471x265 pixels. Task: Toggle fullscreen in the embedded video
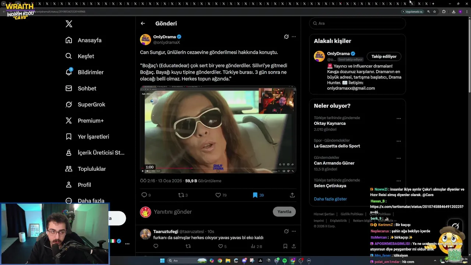point(293,171)
